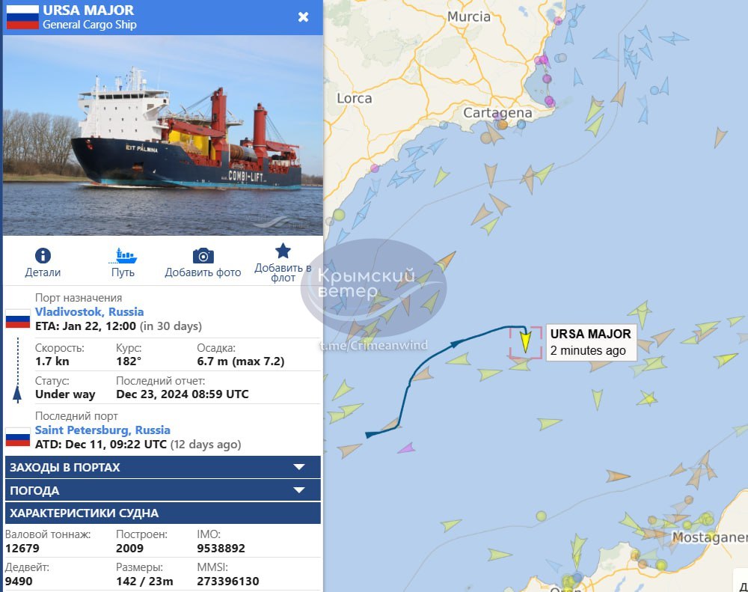Screen dimensions: 748x592
Task: Click the Russian flag beside Saint Petersburg
Action: (18, 437)
